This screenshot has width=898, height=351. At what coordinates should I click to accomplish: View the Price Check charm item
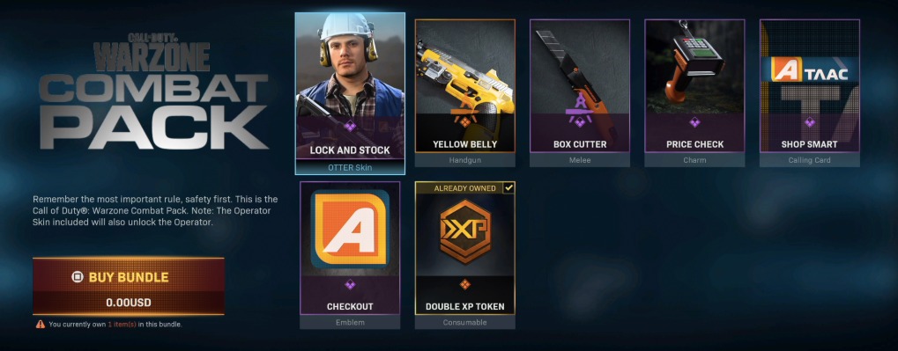(x=694, y=93)
